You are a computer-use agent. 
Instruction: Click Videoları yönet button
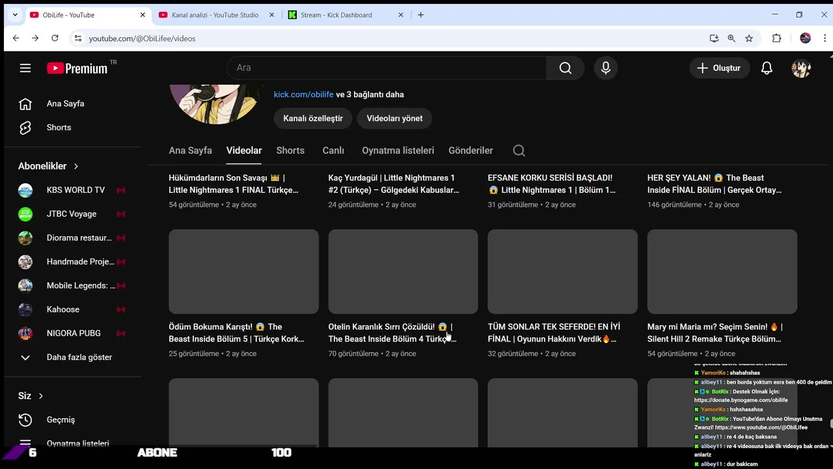[x=394, y=119]
